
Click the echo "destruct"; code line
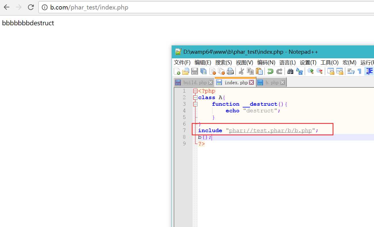pyautogui.click(x=253, y=111)
